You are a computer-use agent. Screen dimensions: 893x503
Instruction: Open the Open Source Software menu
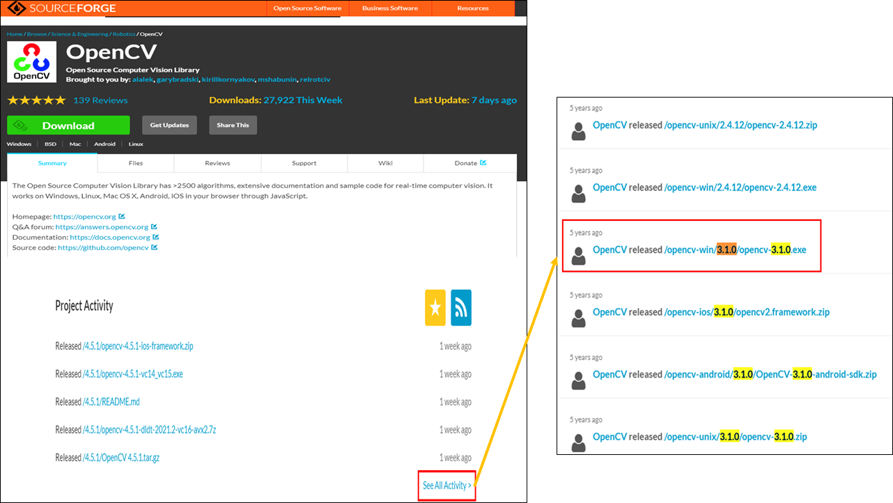pyautogui.click(x=307, y=8)
